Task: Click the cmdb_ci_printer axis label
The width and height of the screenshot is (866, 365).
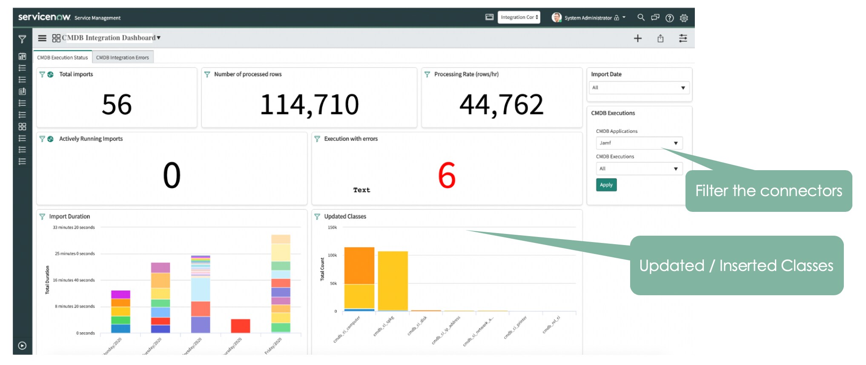Action: (515, 327)
